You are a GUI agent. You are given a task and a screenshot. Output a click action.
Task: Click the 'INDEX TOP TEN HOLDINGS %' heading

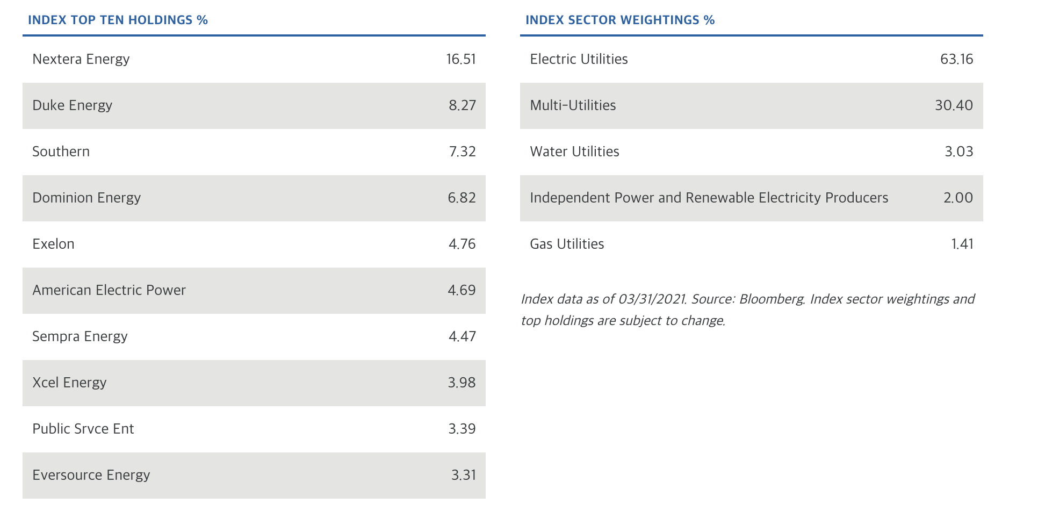[x=118, y=20]
